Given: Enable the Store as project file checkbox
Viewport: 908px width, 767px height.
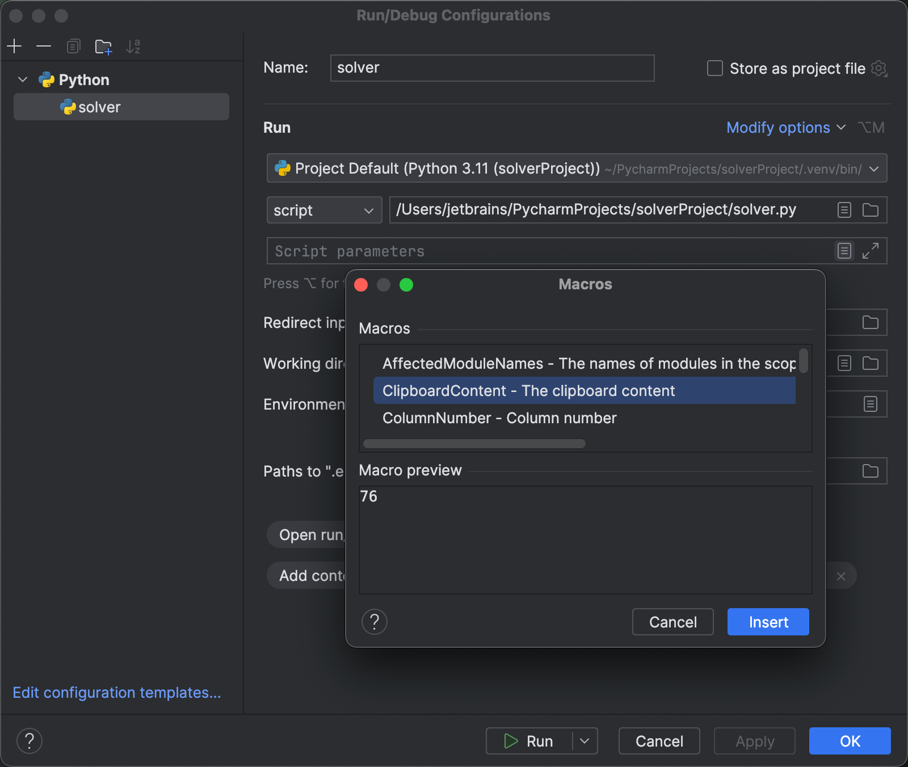Looking at the screenshot, I should [x=714, y=68].
